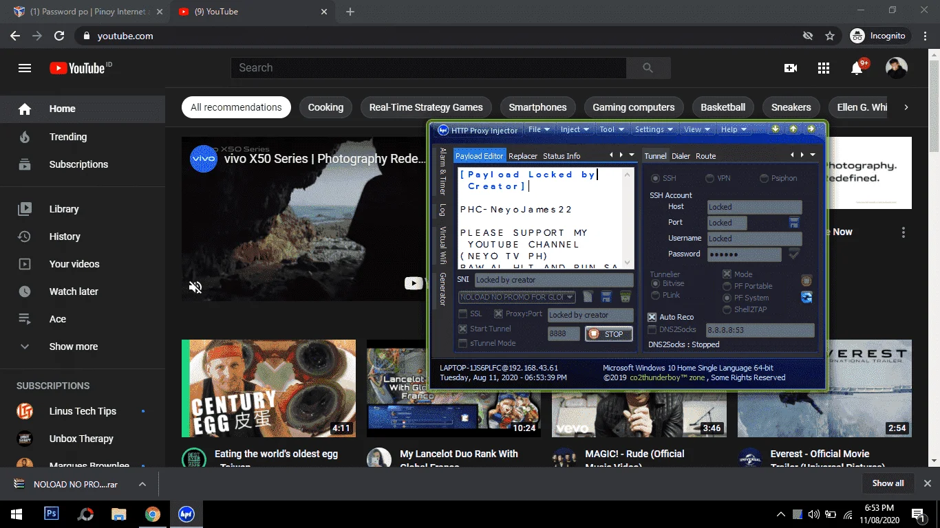This screenshot has height=528, width=940.
Task: Open the Windows Start menu
Action: pyautogui.click(x=17, y=514)
